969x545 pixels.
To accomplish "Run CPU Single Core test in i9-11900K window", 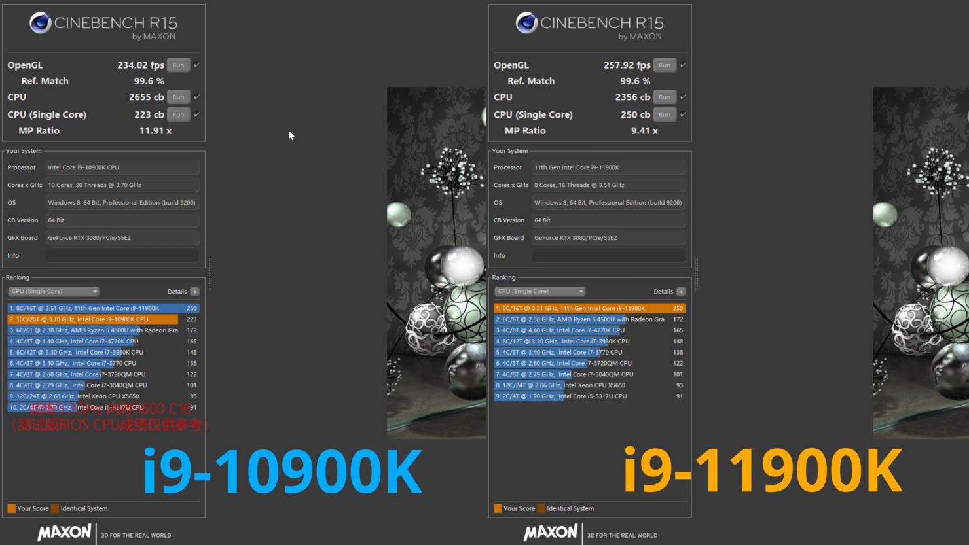I will pyautogui.click(x=665, y=114).
